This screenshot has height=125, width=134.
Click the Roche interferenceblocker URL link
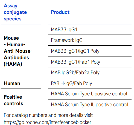point(47,122)
